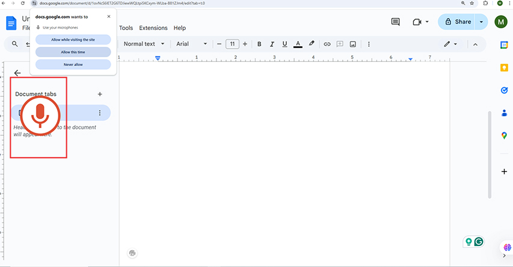Click the left indent marker on ruler
513x267 pixels.
[x=158, y=58]
